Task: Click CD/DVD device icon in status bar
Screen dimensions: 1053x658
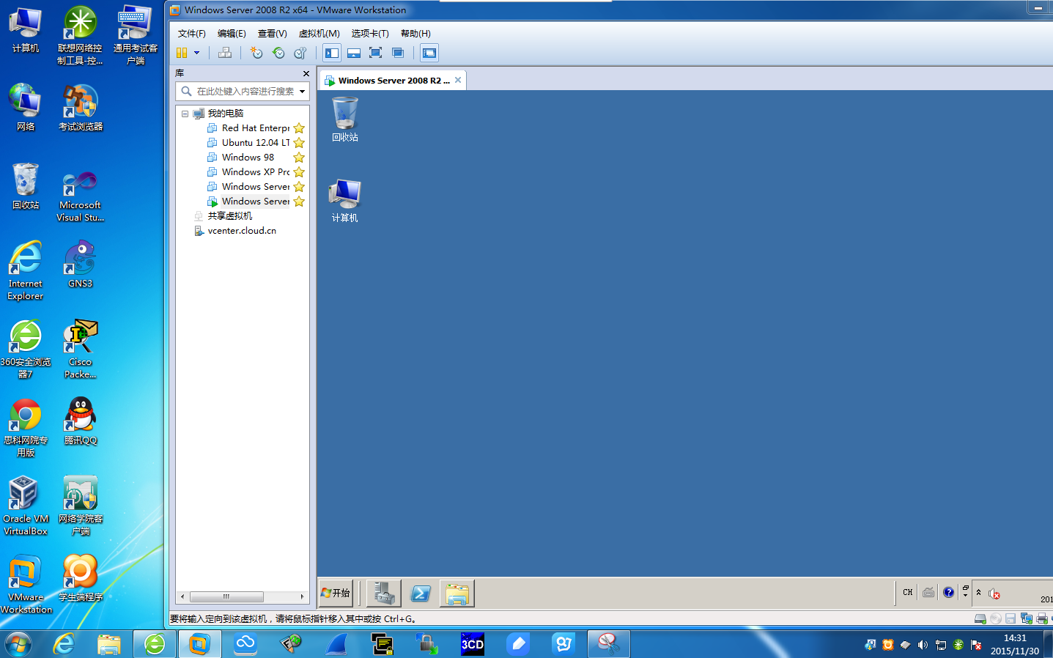Action: point(996,618)
